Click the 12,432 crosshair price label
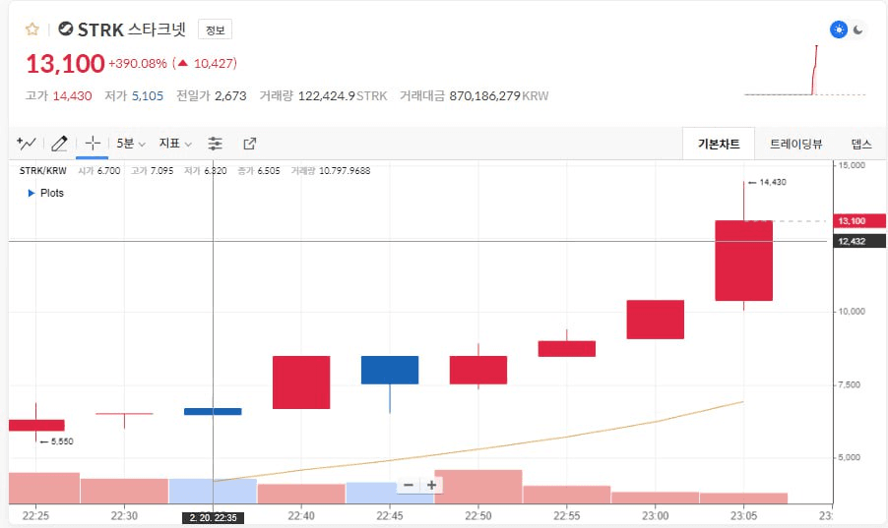888x528 pixels. click(x=859, y=241)
